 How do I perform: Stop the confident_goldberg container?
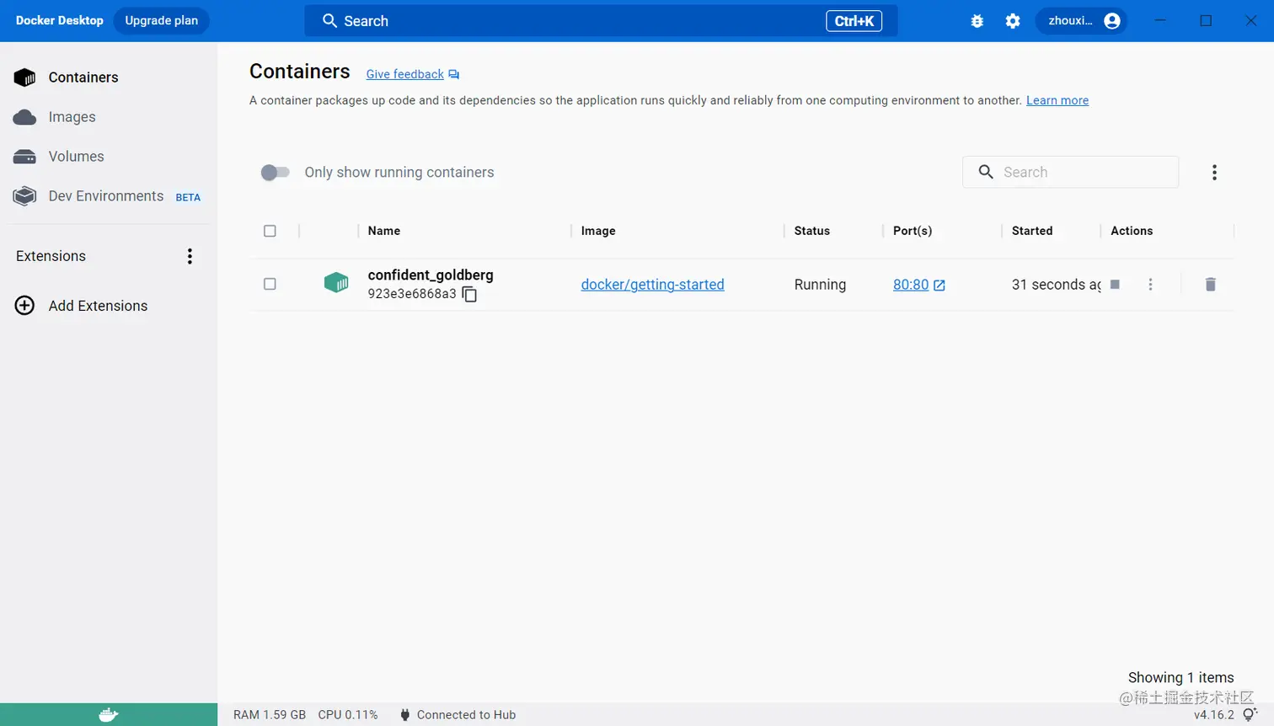(1115, 285)
